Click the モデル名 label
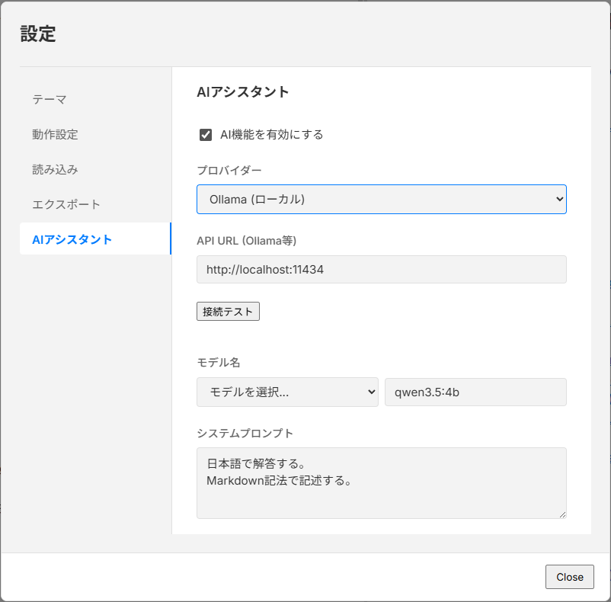Image resolution: width=611 pixels, height=602 pixels. 218,363
